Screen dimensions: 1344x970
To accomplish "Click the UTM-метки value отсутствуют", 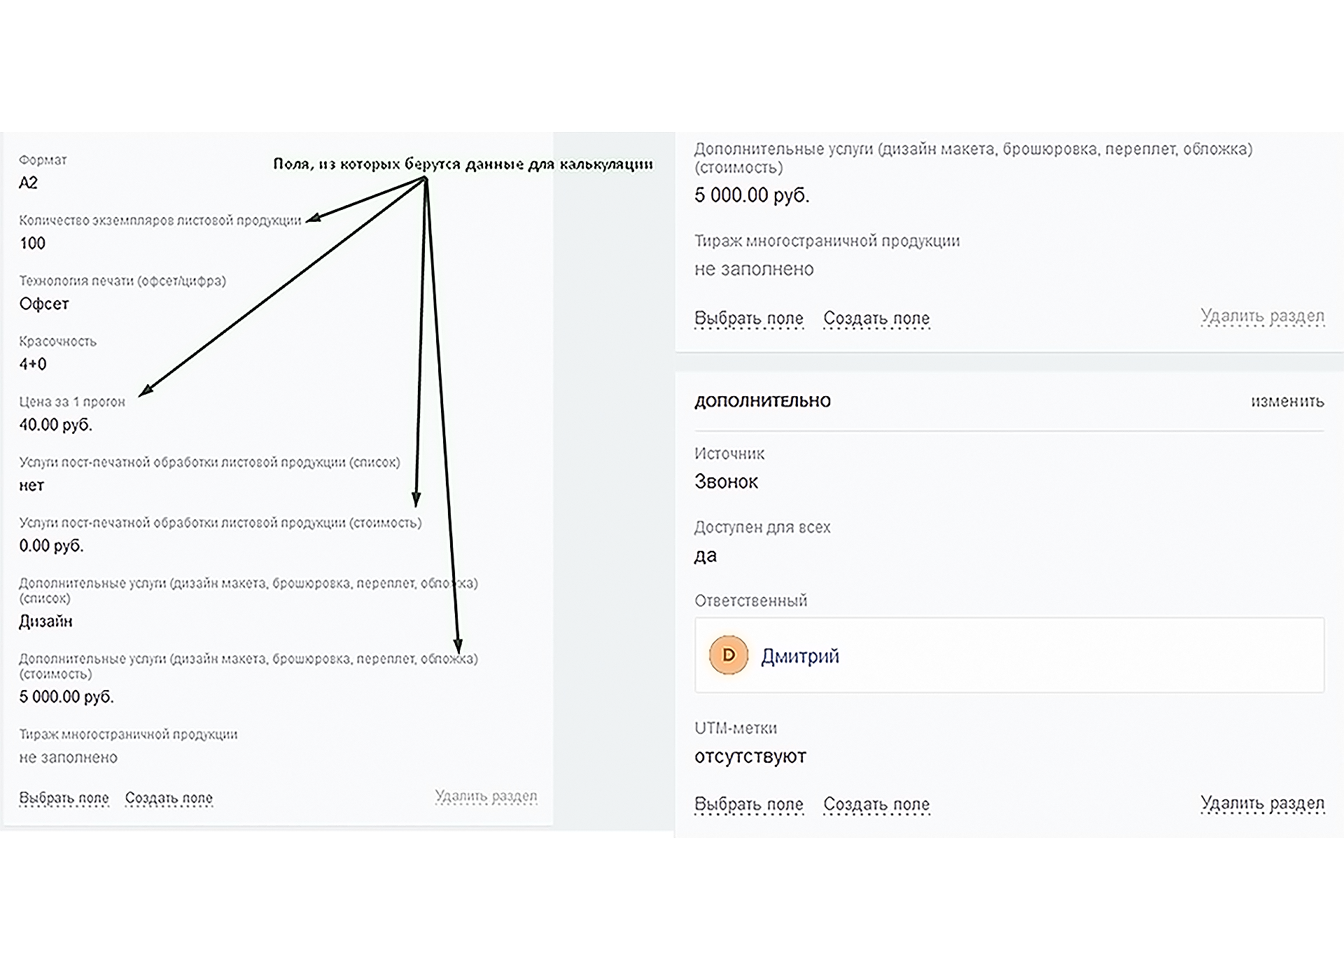I will pos(750,757).
